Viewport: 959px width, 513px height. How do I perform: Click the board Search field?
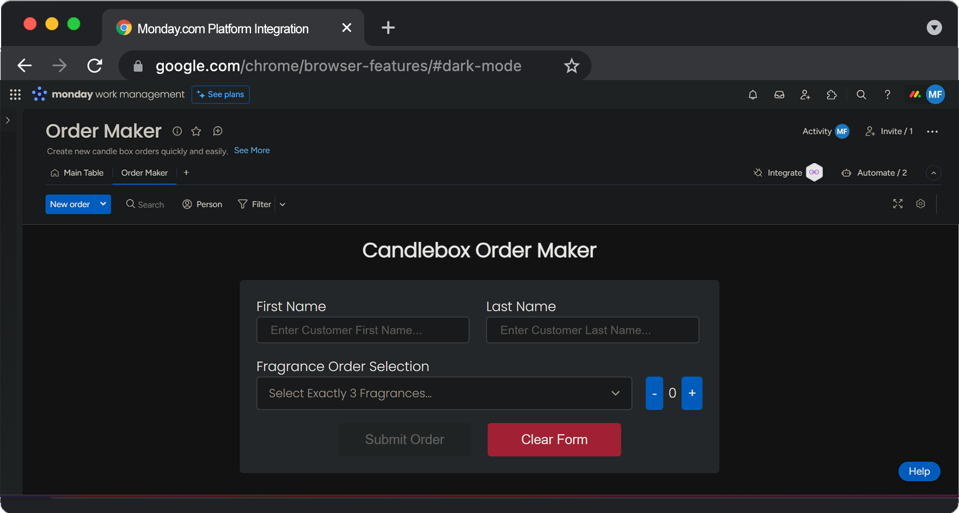pos(145,204)
